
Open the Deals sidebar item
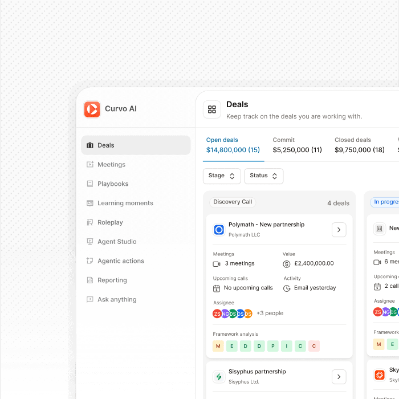pyautogui.click(x=136, y=145)
